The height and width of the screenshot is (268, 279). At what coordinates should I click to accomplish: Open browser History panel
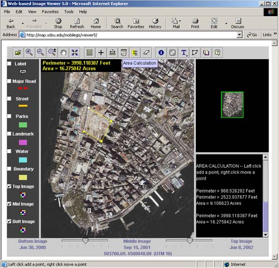pos(155,23)
